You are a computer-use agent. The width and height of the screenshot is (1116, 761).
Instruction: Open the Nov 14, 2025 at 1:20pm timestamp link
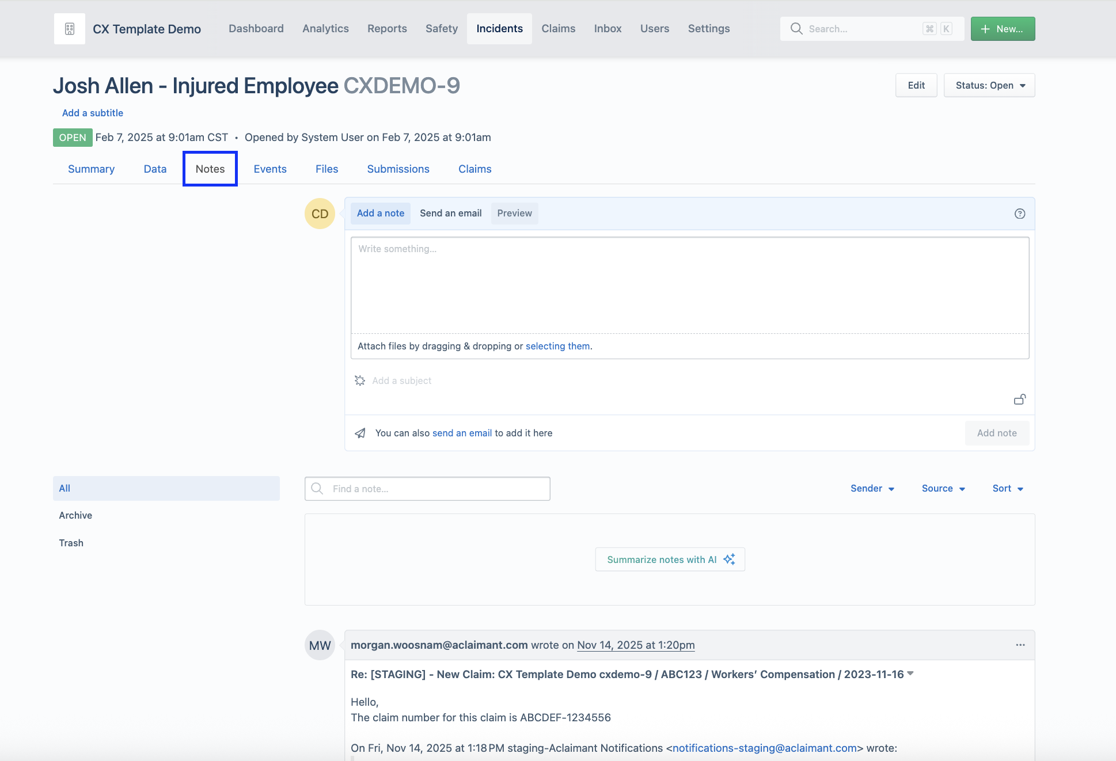pyautogui.click(x=636, y=645)
